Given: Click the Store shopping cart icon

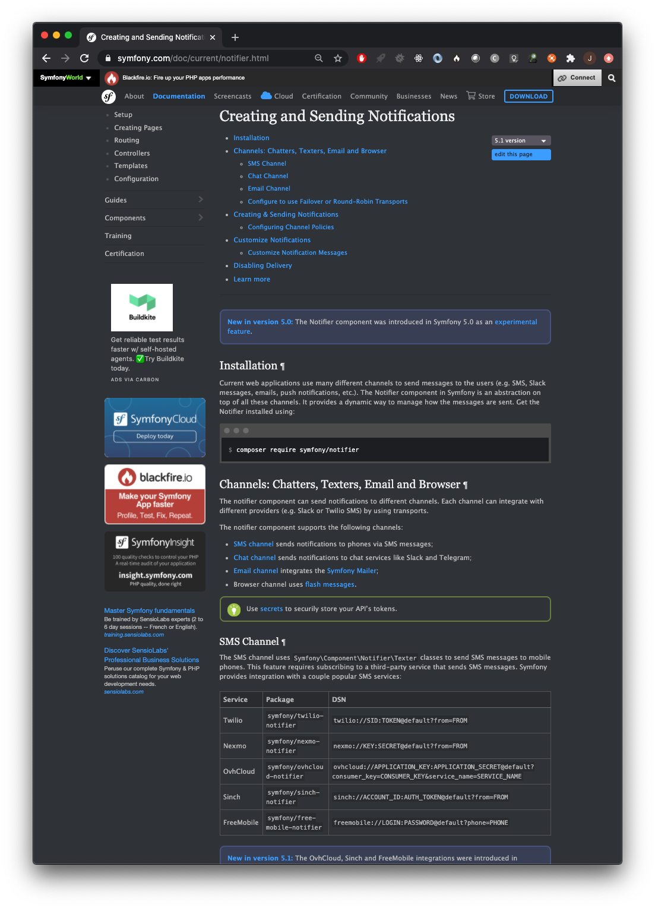Looking at the screenshot, I should click(x=471, y=96).
